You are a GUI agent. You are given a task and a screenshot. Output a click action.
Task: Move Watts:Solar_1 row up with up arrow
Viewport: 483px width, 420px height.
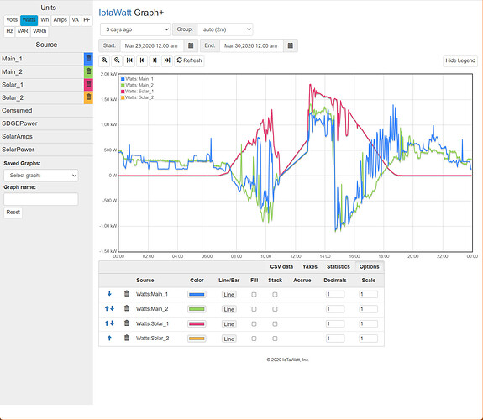click(107, 323)
